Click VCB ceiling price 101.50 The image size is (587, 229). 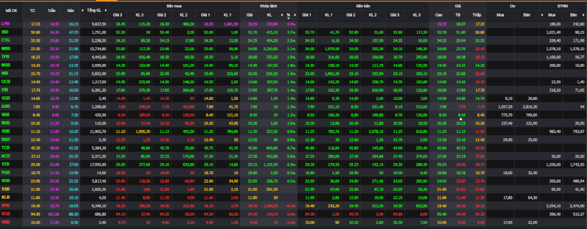pyautogui.click(x=54, y=214)
